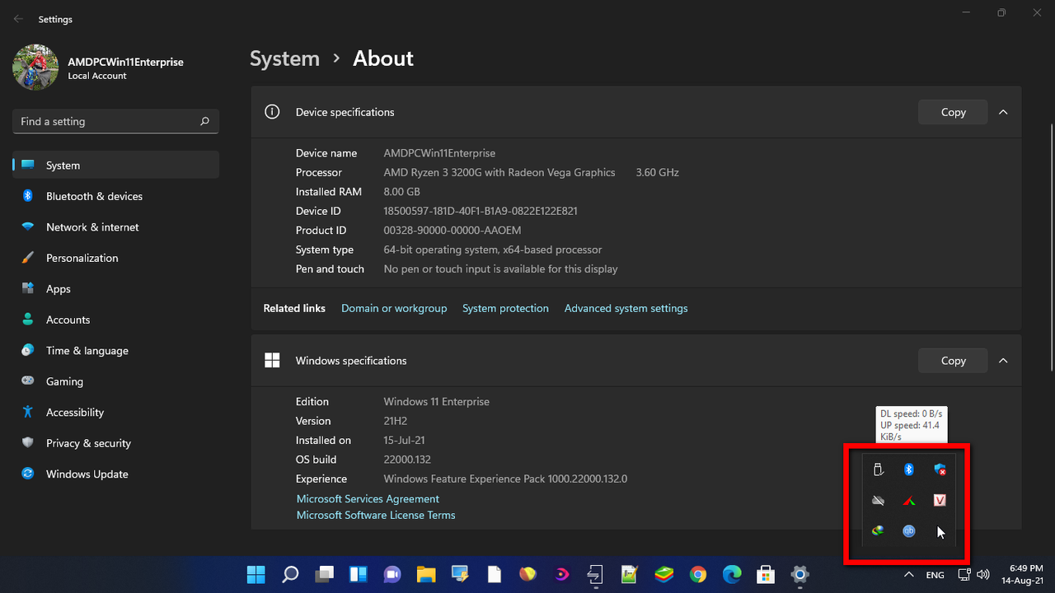Viewport: 1055px width, 593px height.
Task: Go to Windows Update
Action: point(115,474)
